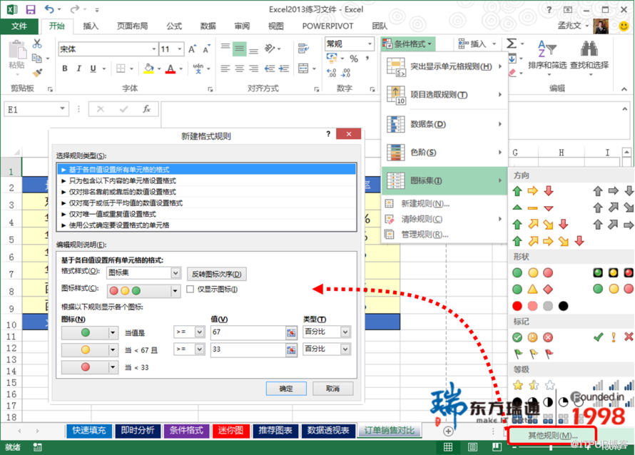The width and height of the screenshot is (635, 455).
Task: Click the 反转图标次序 button
Action: coord(217,274)
